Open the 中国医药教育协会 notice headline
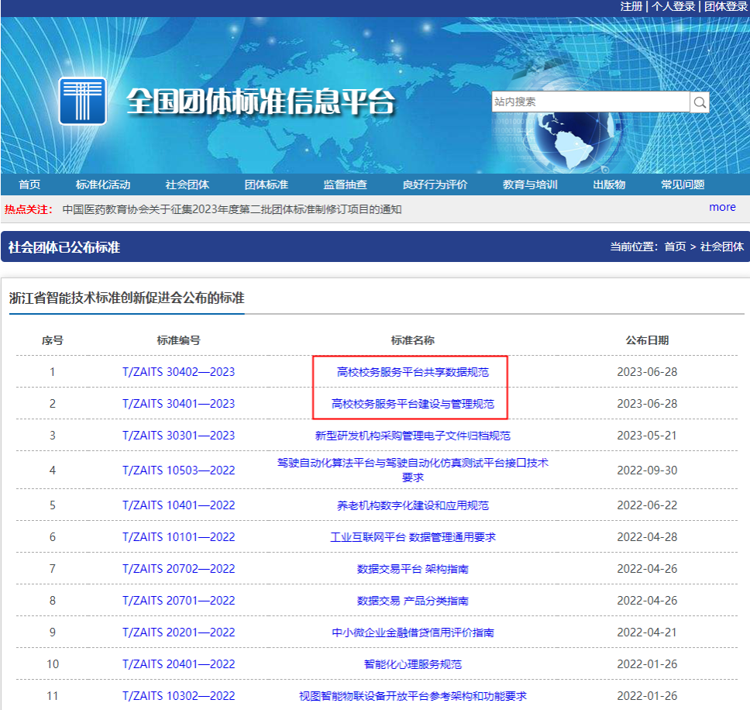750x710 pixels. click(x=232, y=209)
